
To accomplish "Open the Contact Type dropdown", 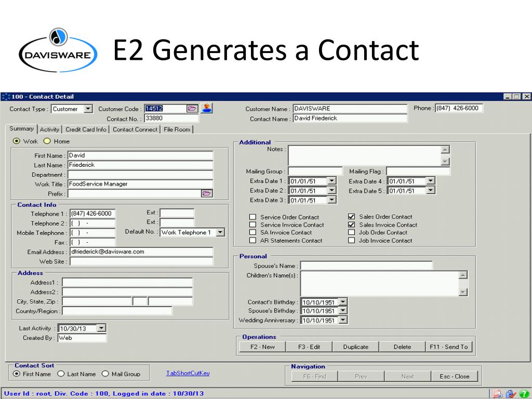I will click(88, 109).
